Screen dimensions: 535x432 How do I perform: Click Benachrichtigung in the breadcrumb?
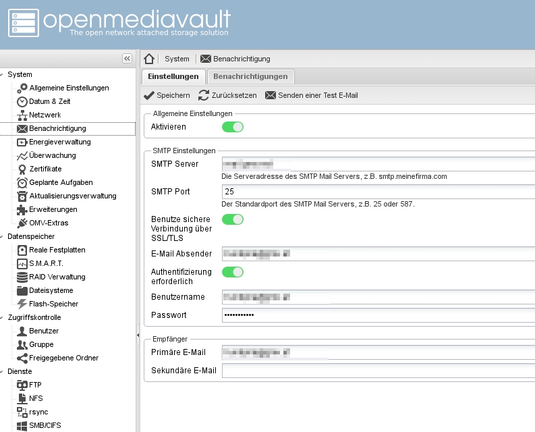coord(235,59)
